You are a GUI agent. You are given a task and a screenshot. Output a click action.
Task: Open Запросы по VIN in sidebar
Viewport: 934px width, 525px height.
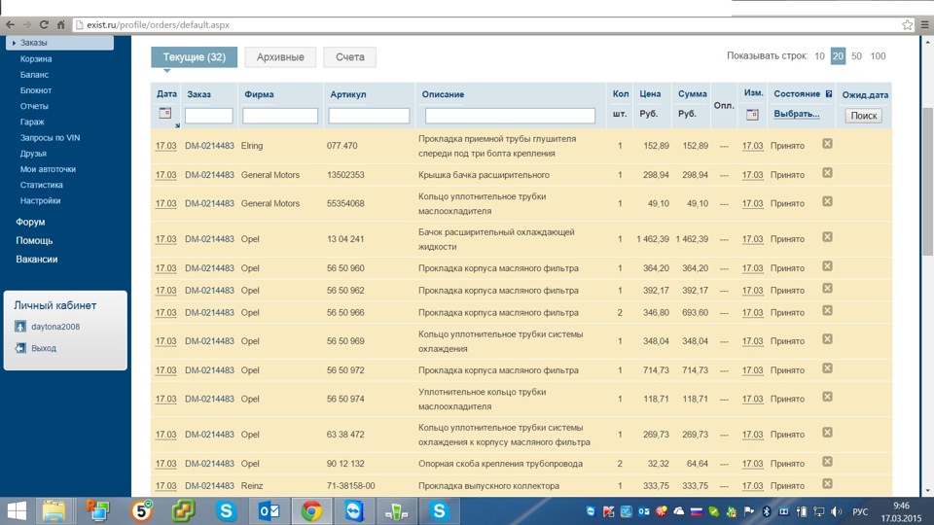tap(50, 138)
